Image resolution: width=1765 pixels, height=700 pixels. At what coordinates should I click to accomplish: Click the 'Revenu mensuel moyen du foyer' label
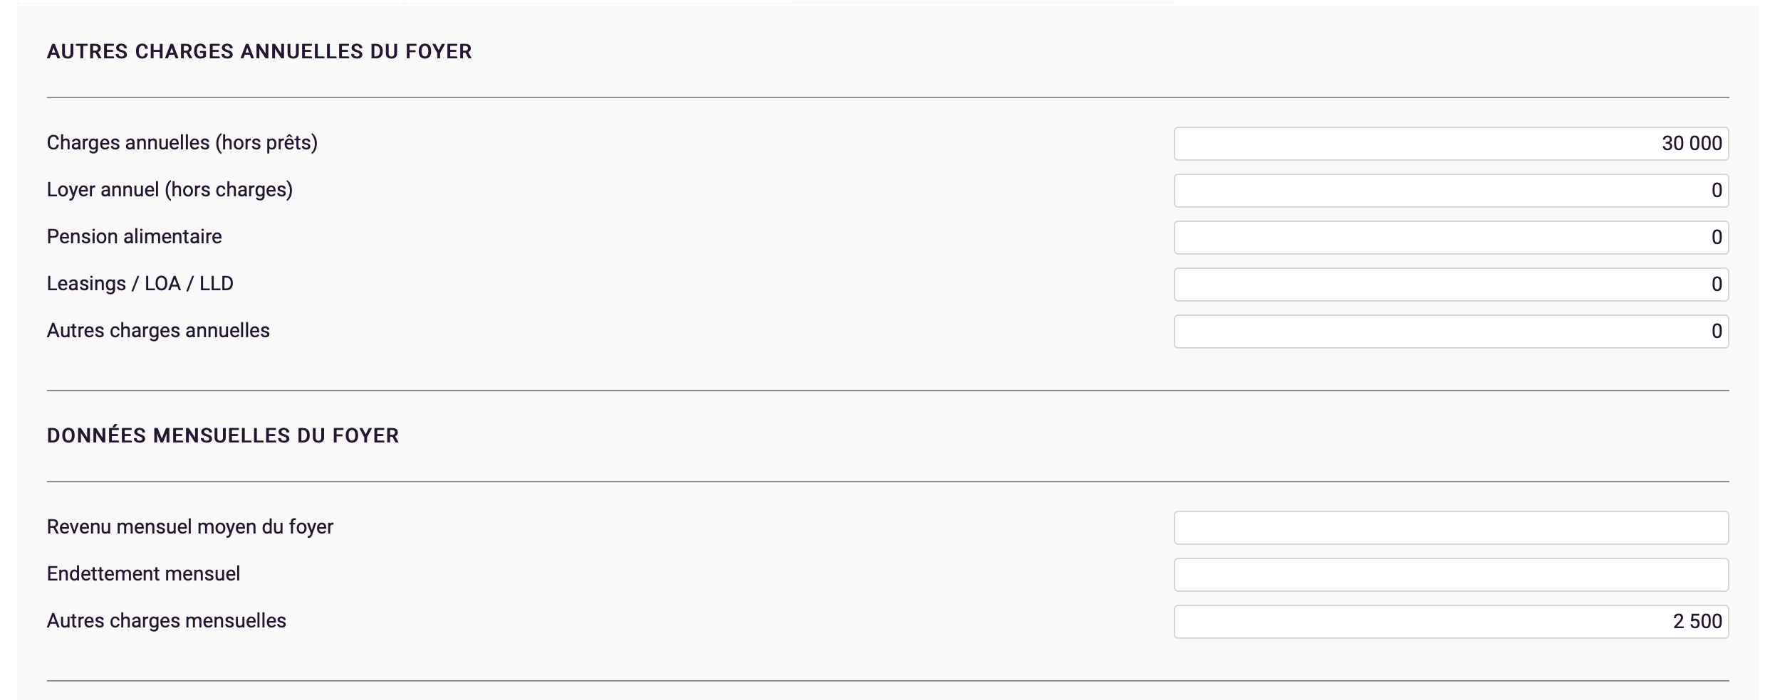point(190,527)
